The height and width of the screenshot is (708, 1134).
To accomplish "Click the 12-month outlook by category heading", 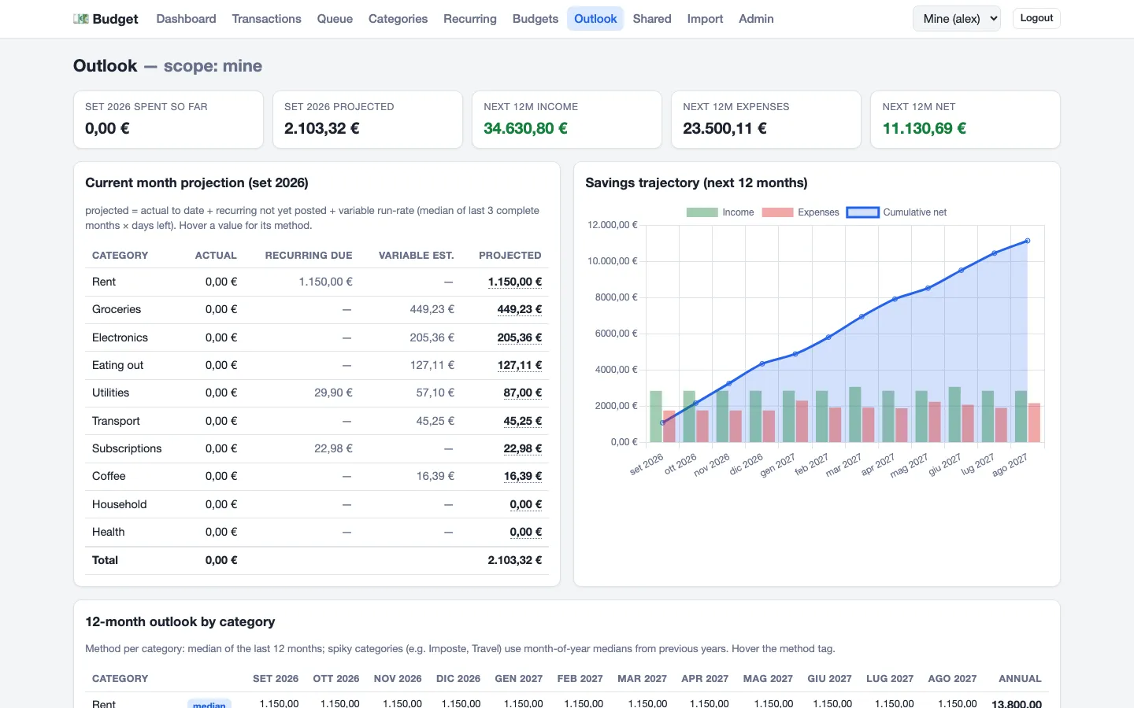I will (x=180, y=621).
